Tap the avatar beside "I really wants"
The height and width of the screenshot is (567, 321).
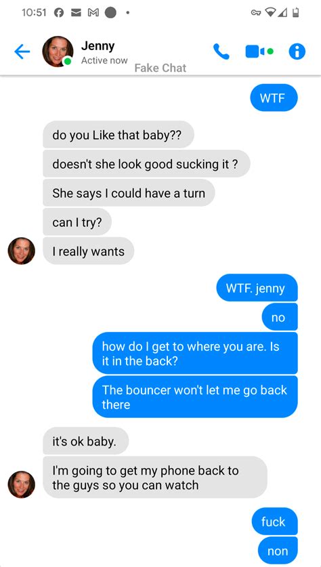pos(21,251)
